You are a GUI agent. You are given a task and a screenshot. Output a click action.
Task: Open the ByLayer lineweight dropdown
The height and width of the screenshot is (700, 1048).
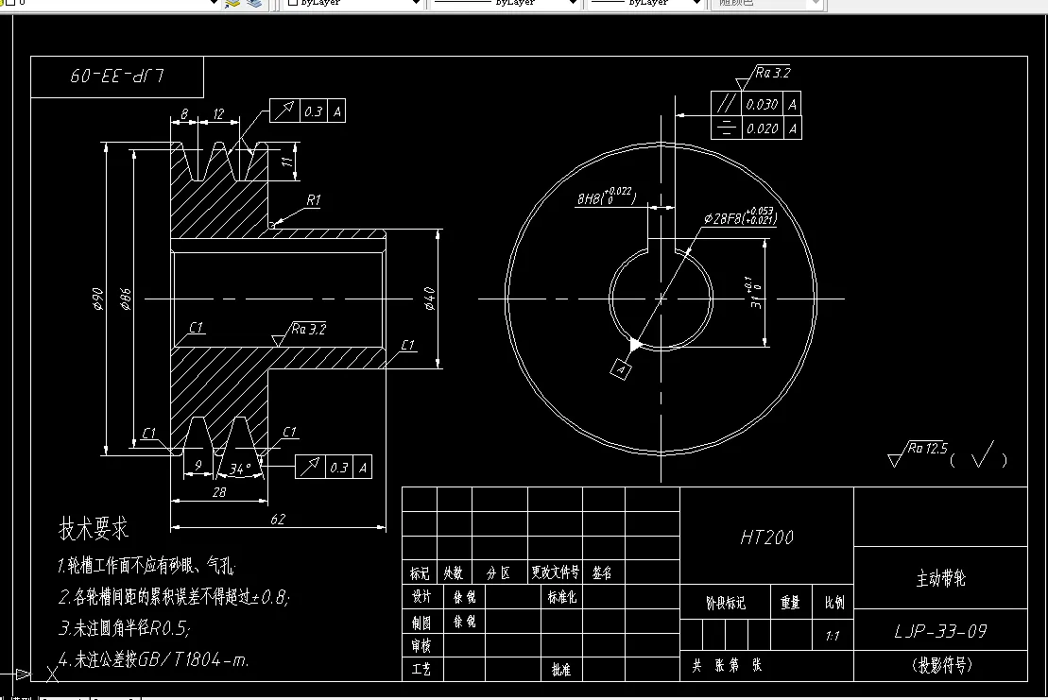(x=697, y=3)
